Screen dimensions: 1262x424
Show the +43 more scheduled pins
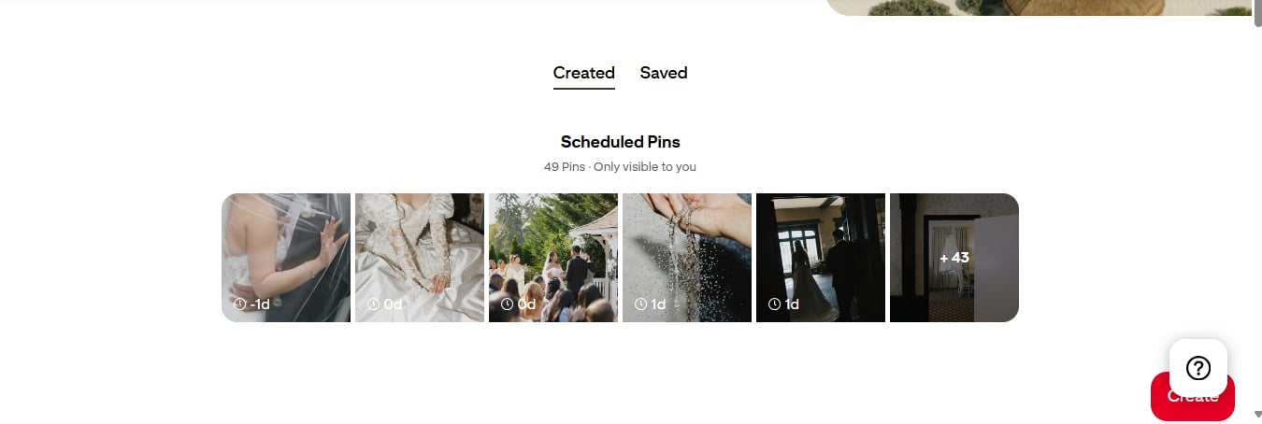(954, 258)
